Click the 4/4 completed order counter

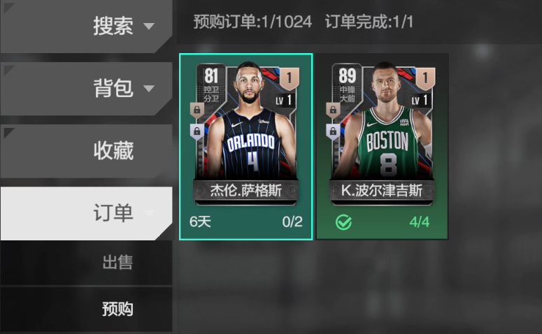pyautogui.click(x=420, y=222)
